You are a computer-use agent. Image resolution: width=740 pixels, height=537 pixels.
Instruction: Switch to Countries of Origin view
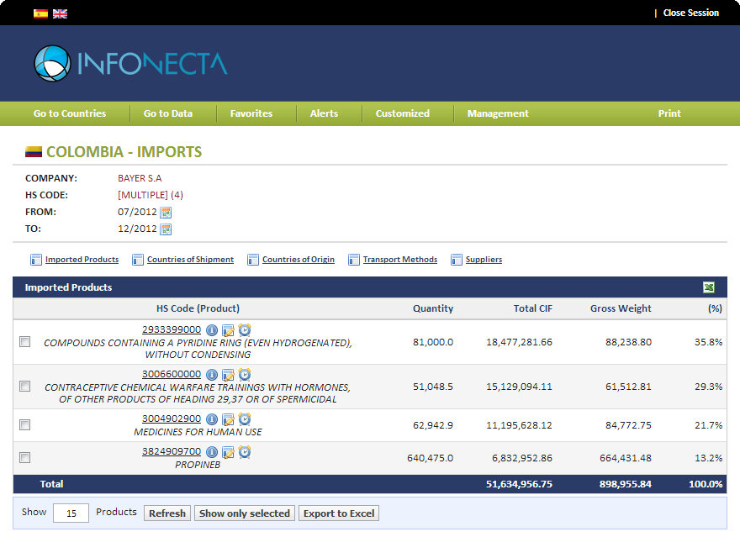[298, 260]
